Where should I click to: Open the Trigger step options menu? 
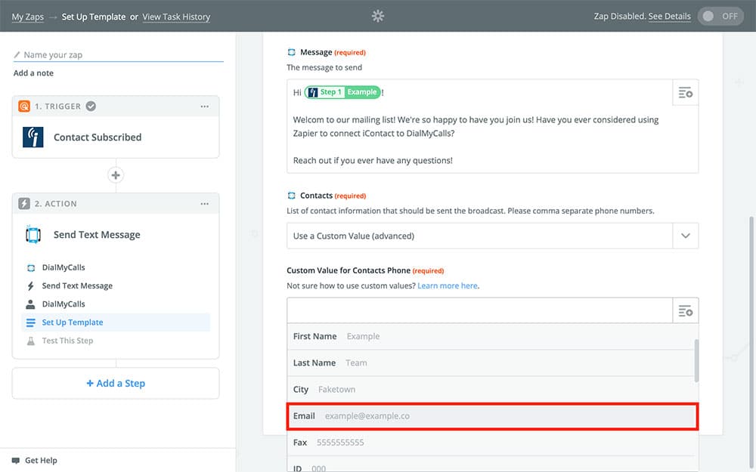(204, 106)
